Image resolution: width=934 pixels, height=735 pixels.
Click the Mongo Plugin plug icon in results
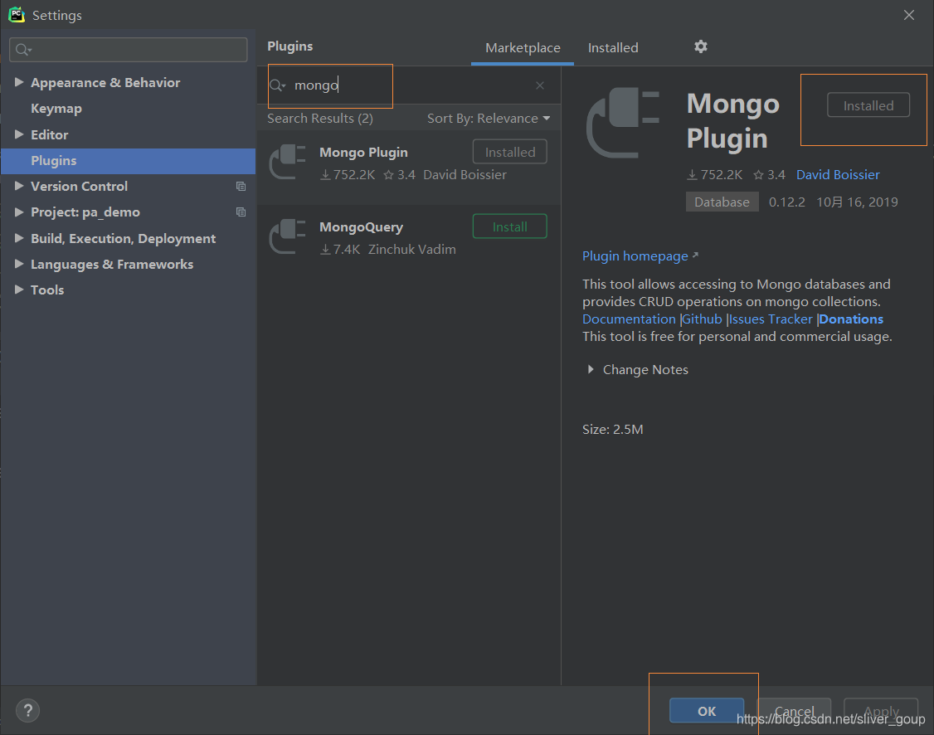[286, 162]
